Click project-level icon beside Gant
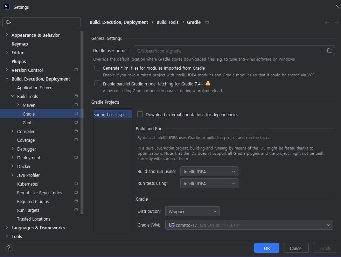Image resolution: width=341 pixels, height=257 pixels. (76, 123)
